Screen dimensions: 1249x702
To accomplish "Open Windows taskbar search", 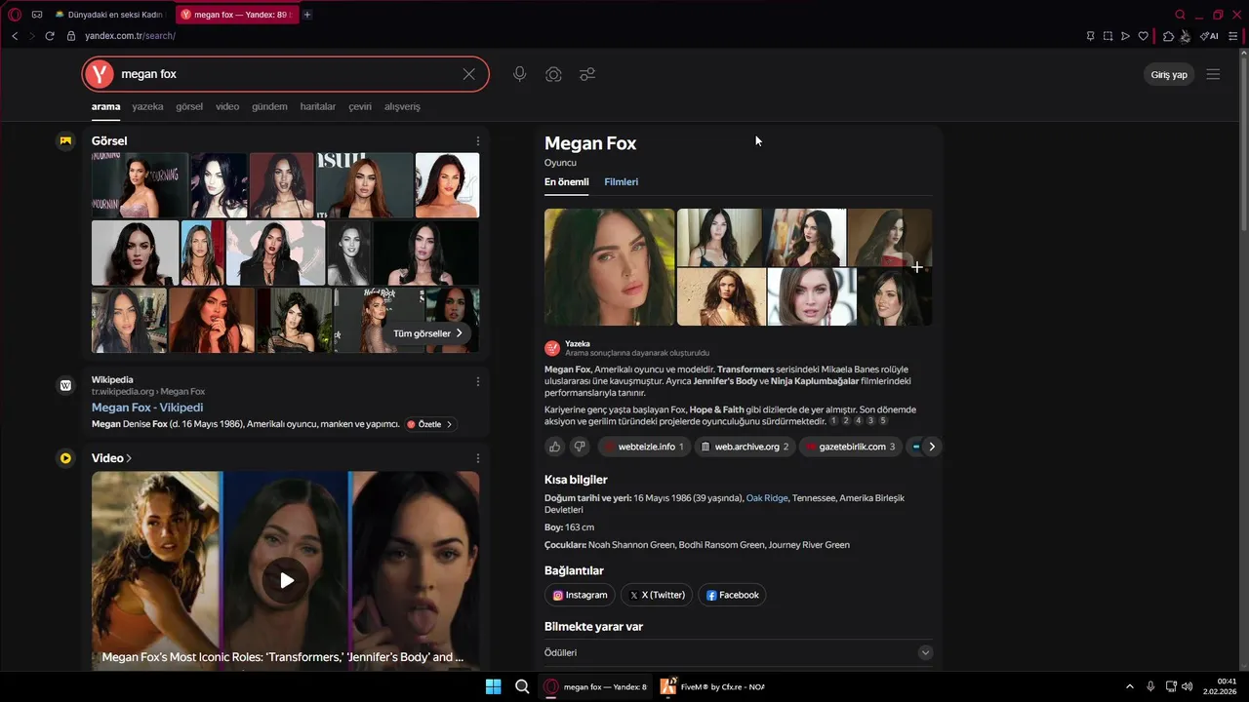I will tap(522, 686).
